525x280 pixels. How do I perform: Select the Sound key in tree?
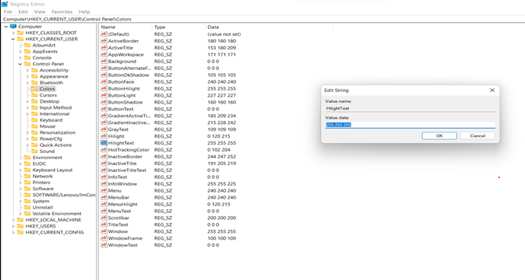click(47, 151)
